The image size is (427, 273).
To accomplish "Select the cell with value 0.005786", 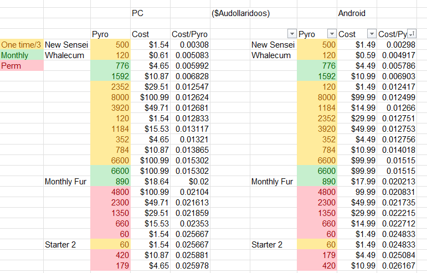I will point(397,65).
